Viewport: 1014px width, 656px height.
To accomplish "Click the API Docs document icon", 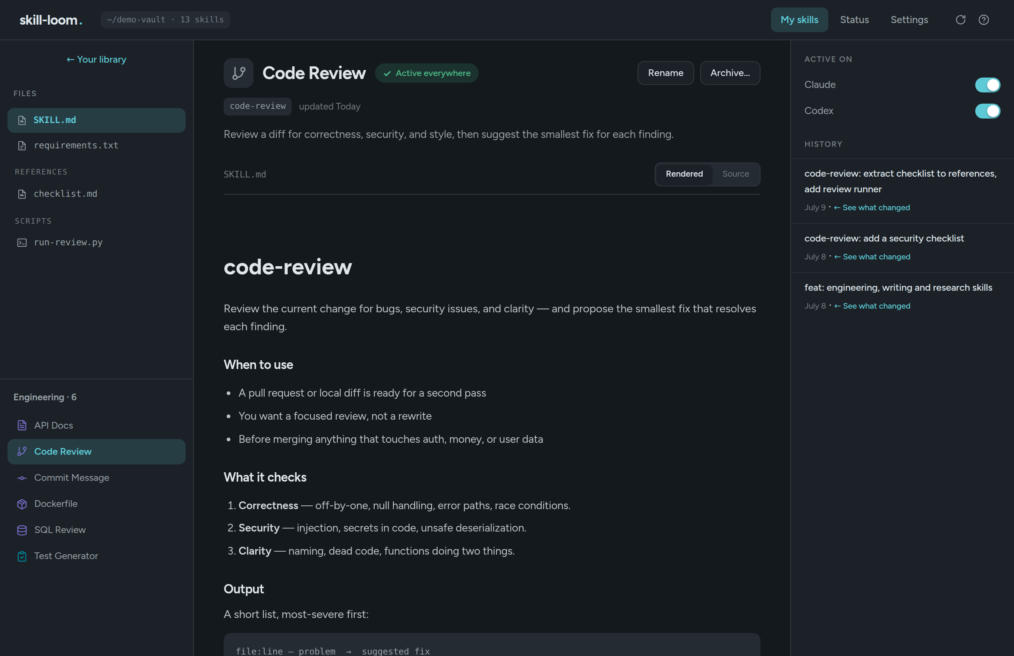I will (x=22, y=425).
